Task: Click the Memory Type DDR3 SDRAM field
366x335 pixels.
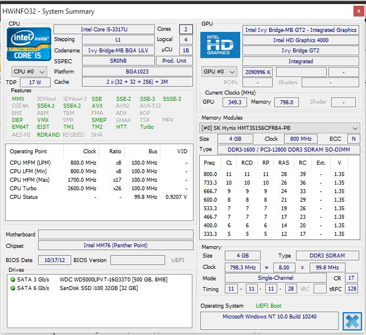Action: [327, 256]
